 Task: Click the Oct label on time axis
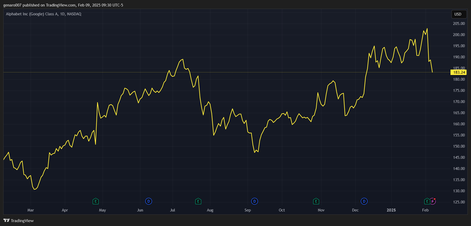pyautogui.click(x=282, y=210)
